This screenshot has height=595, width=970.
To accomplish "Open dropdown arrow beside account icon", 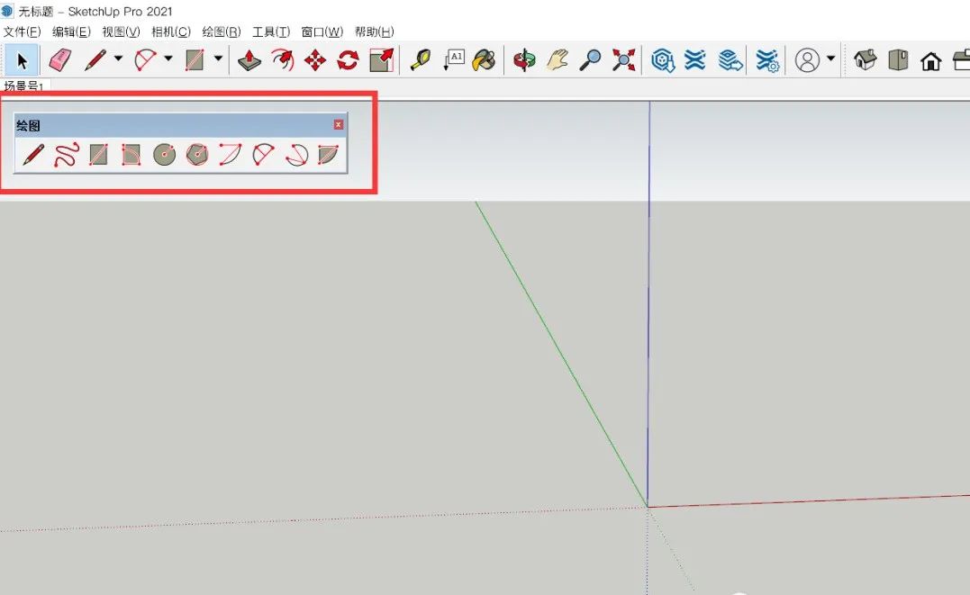I will (830, 59).
